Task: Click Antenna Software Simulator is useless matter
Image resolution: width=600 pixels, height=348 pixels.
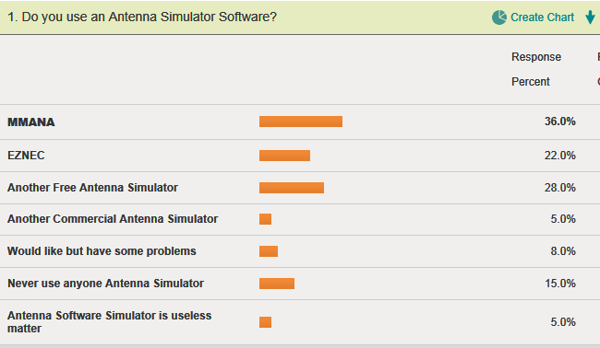Action: [x=110, y=321]
